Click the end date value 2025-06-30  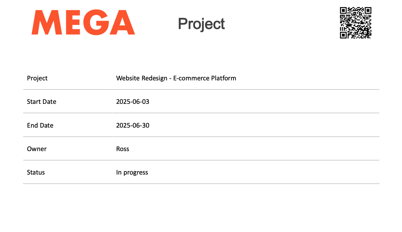pos(133,125)
